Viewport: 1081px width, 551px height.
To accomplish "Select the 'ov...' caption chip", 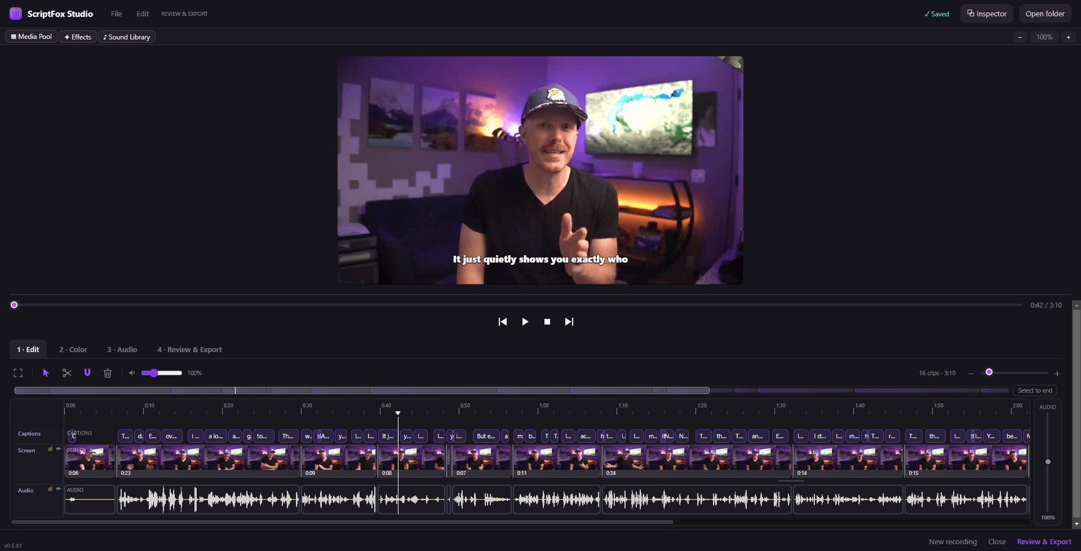I will pyautogui.click(x=172, y=436).
